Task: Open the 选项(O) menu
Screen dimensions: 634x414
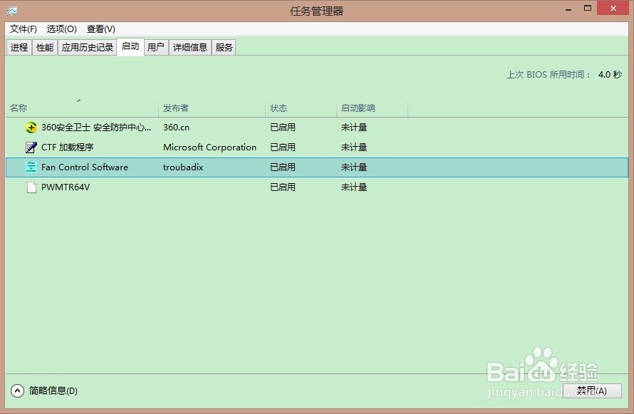Action: click(63, 29)
